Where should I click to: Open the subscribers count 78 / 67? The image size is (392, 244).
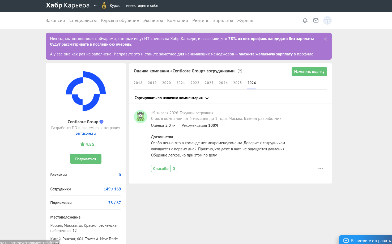point(114,203)
